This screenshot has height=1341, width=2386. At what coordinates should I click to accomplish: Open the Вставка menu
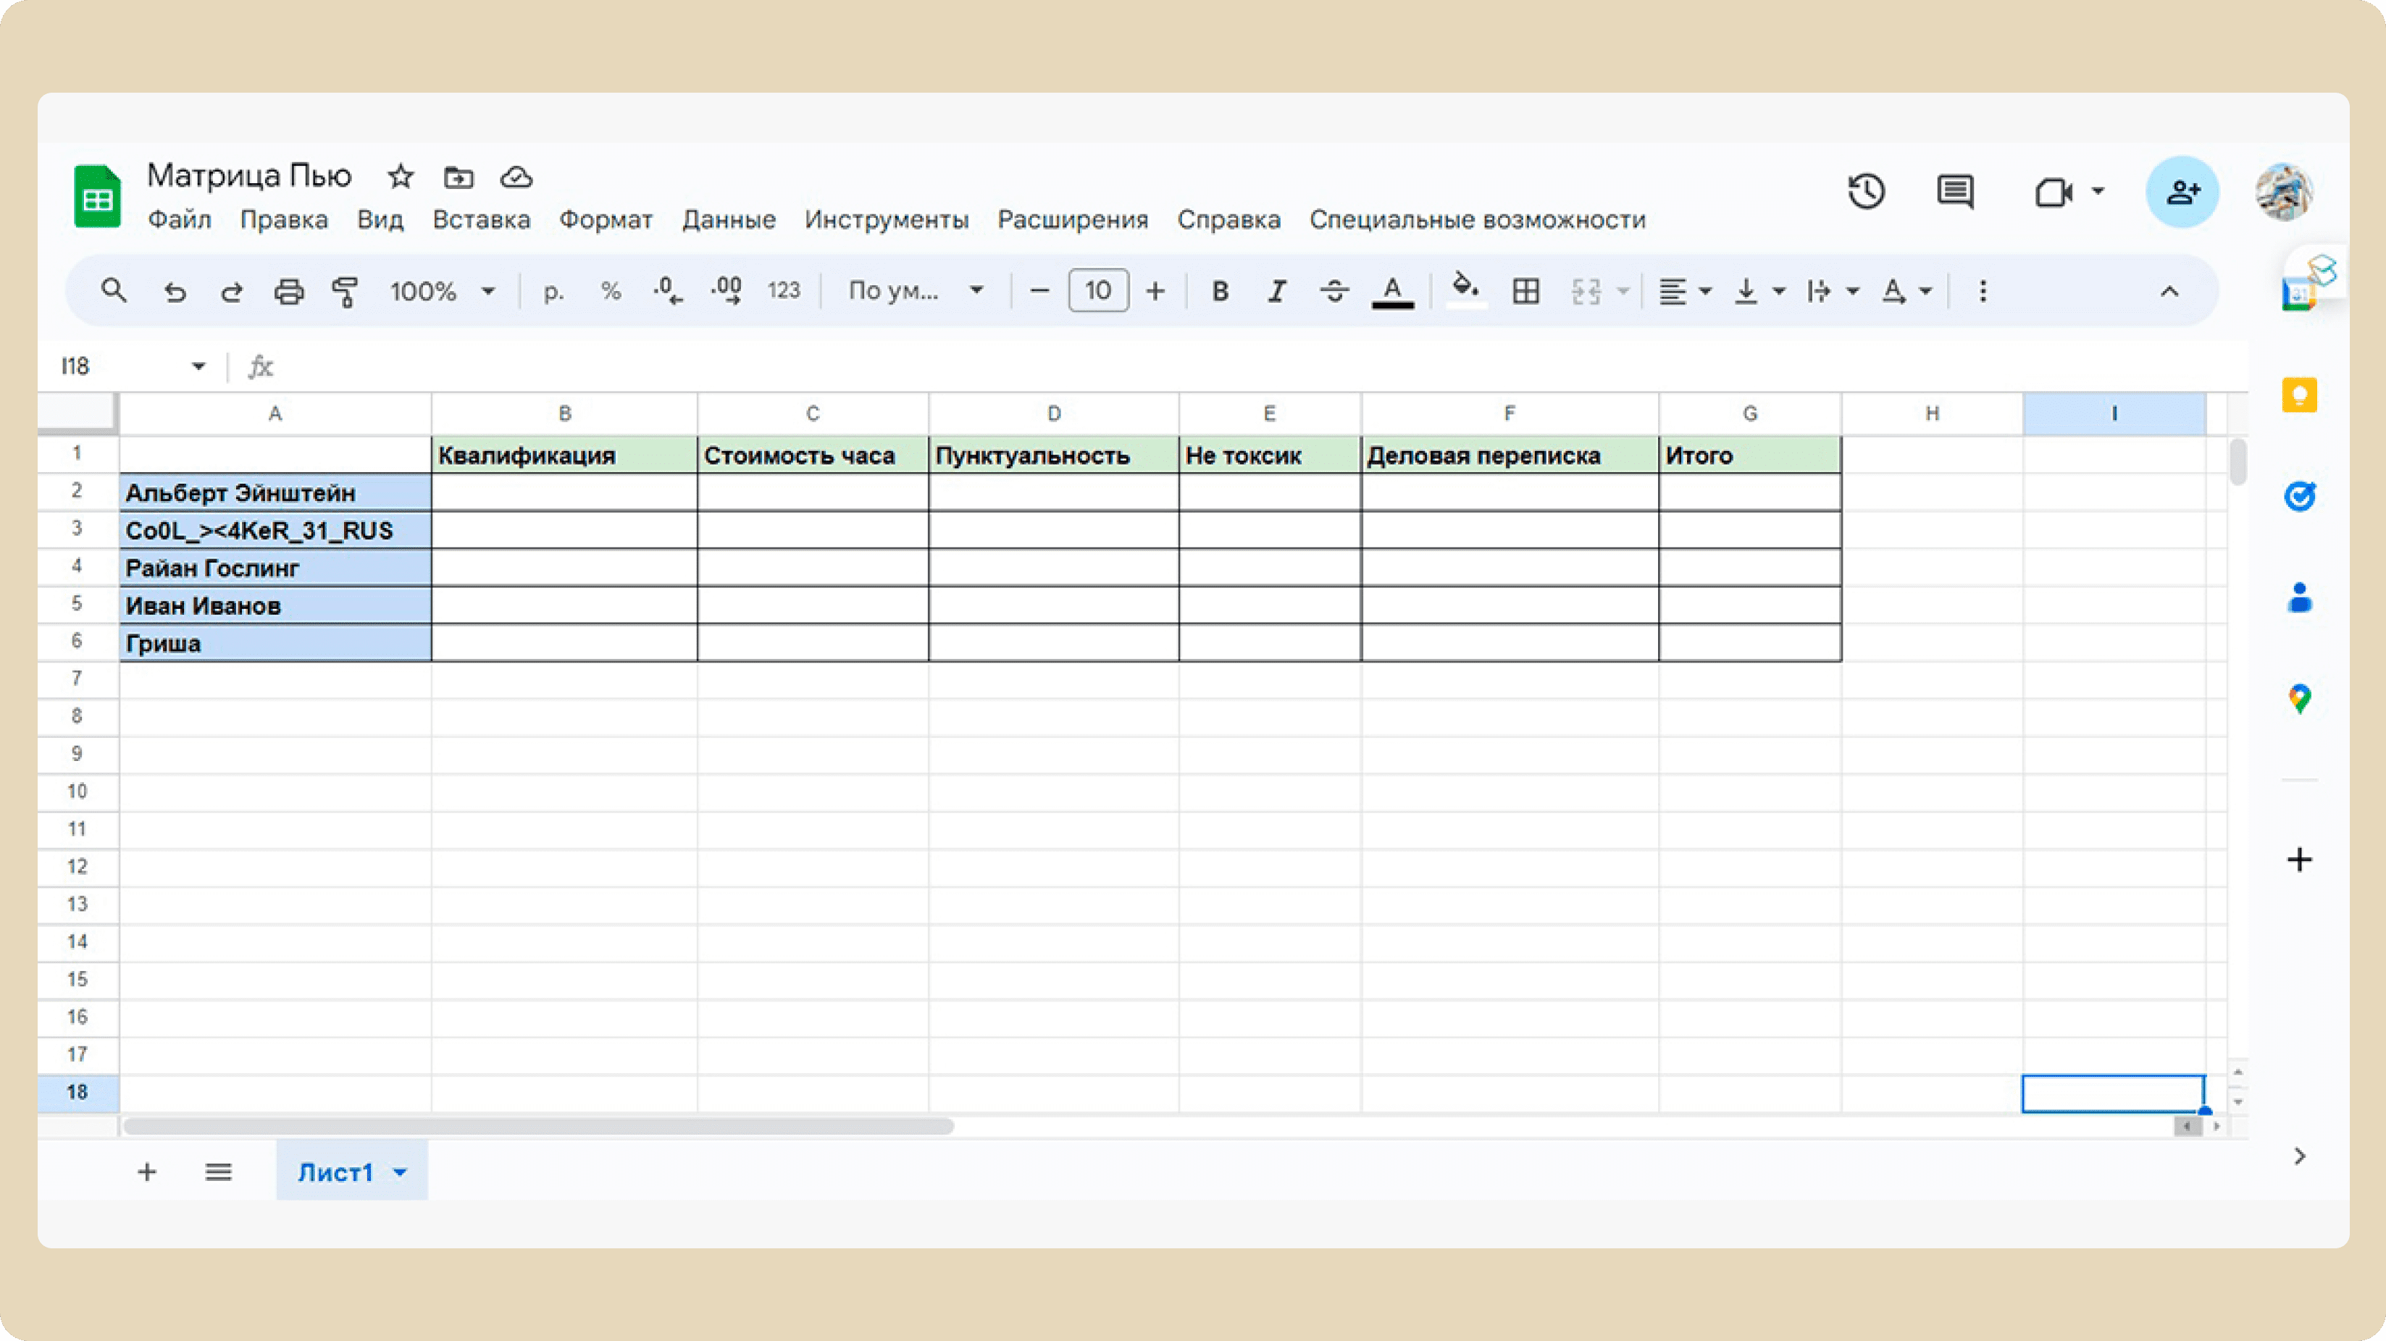(481, 219)
